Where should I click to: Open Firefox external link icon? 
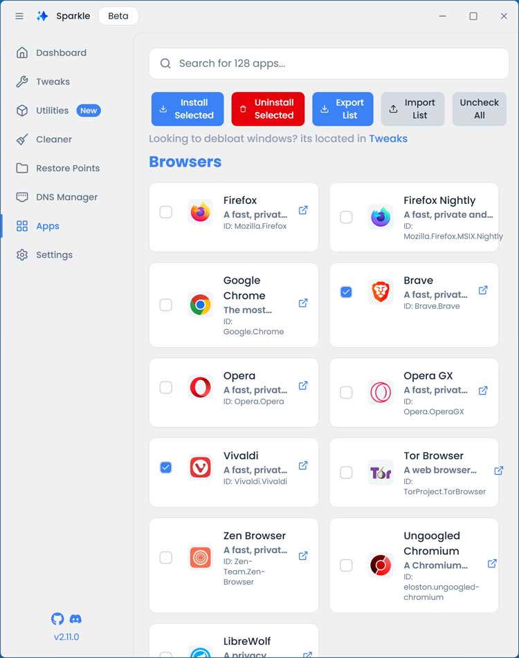[303, 210]
